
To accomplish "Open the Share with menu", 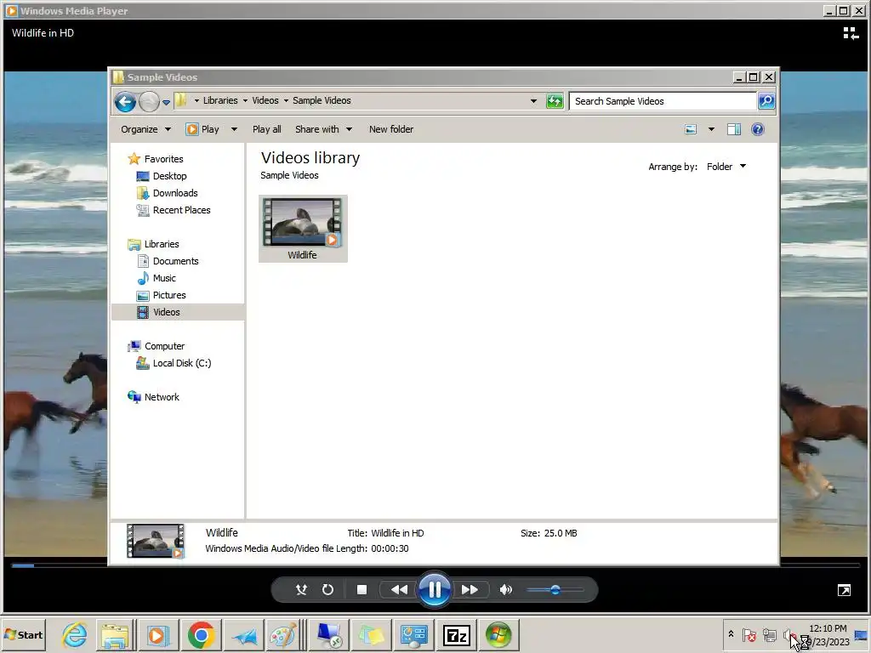I will point(323,129).
